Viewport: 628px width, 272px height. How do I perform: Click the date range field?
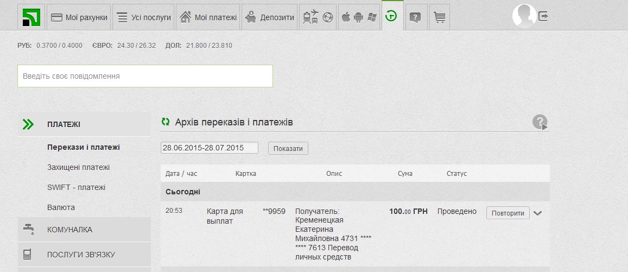tap(210, 148)
